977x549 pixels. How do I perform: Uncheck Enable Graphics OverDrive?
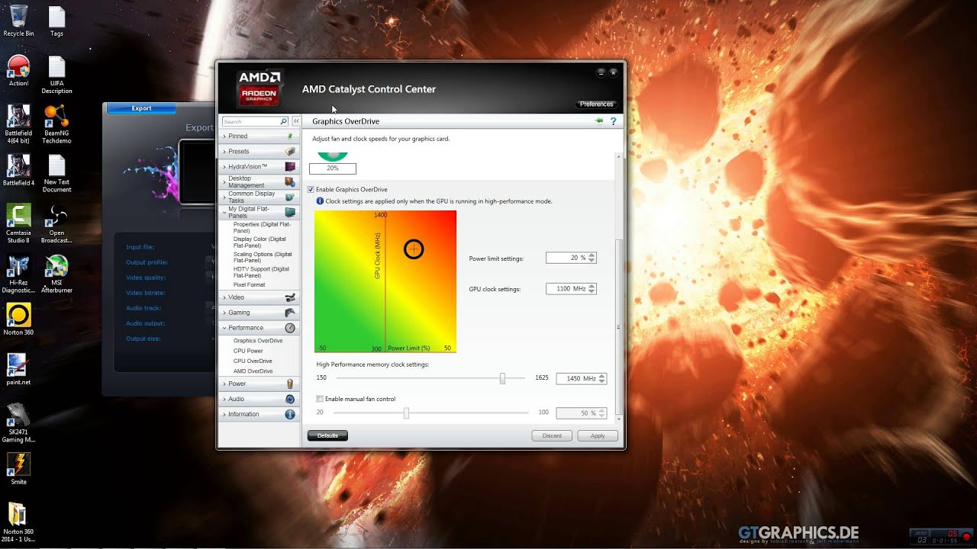[x=311, y=189]
